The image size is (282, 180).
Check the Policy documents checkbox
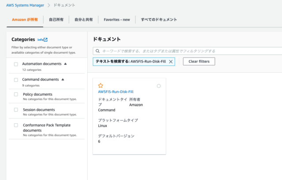click(16, 95)
